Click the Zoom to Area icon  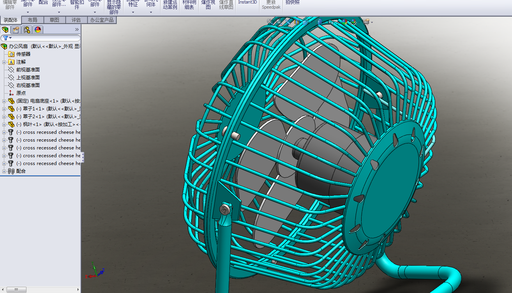click(279, 21)
